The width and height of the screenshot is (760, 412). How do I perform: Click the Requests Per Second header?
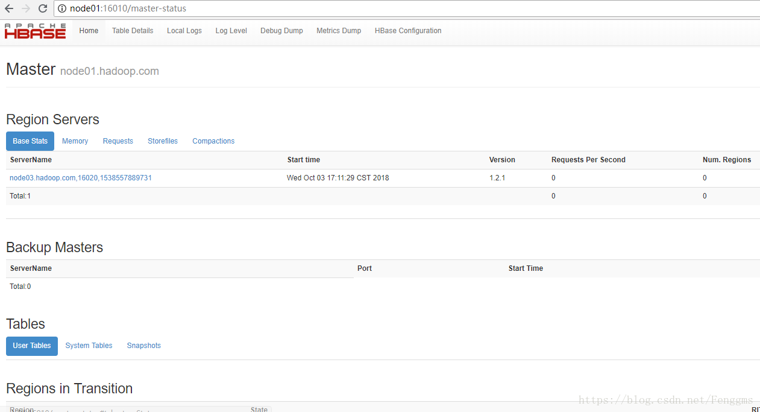588,160
